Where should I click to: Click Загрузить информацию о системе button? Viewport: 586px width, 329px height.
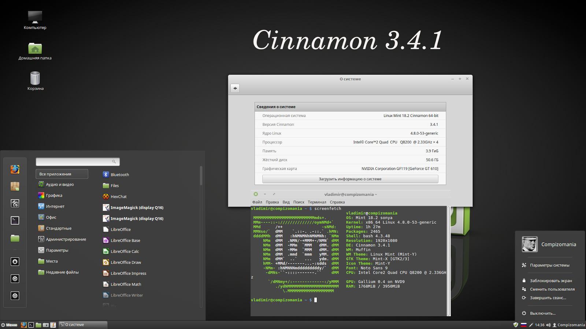(350, 179)
